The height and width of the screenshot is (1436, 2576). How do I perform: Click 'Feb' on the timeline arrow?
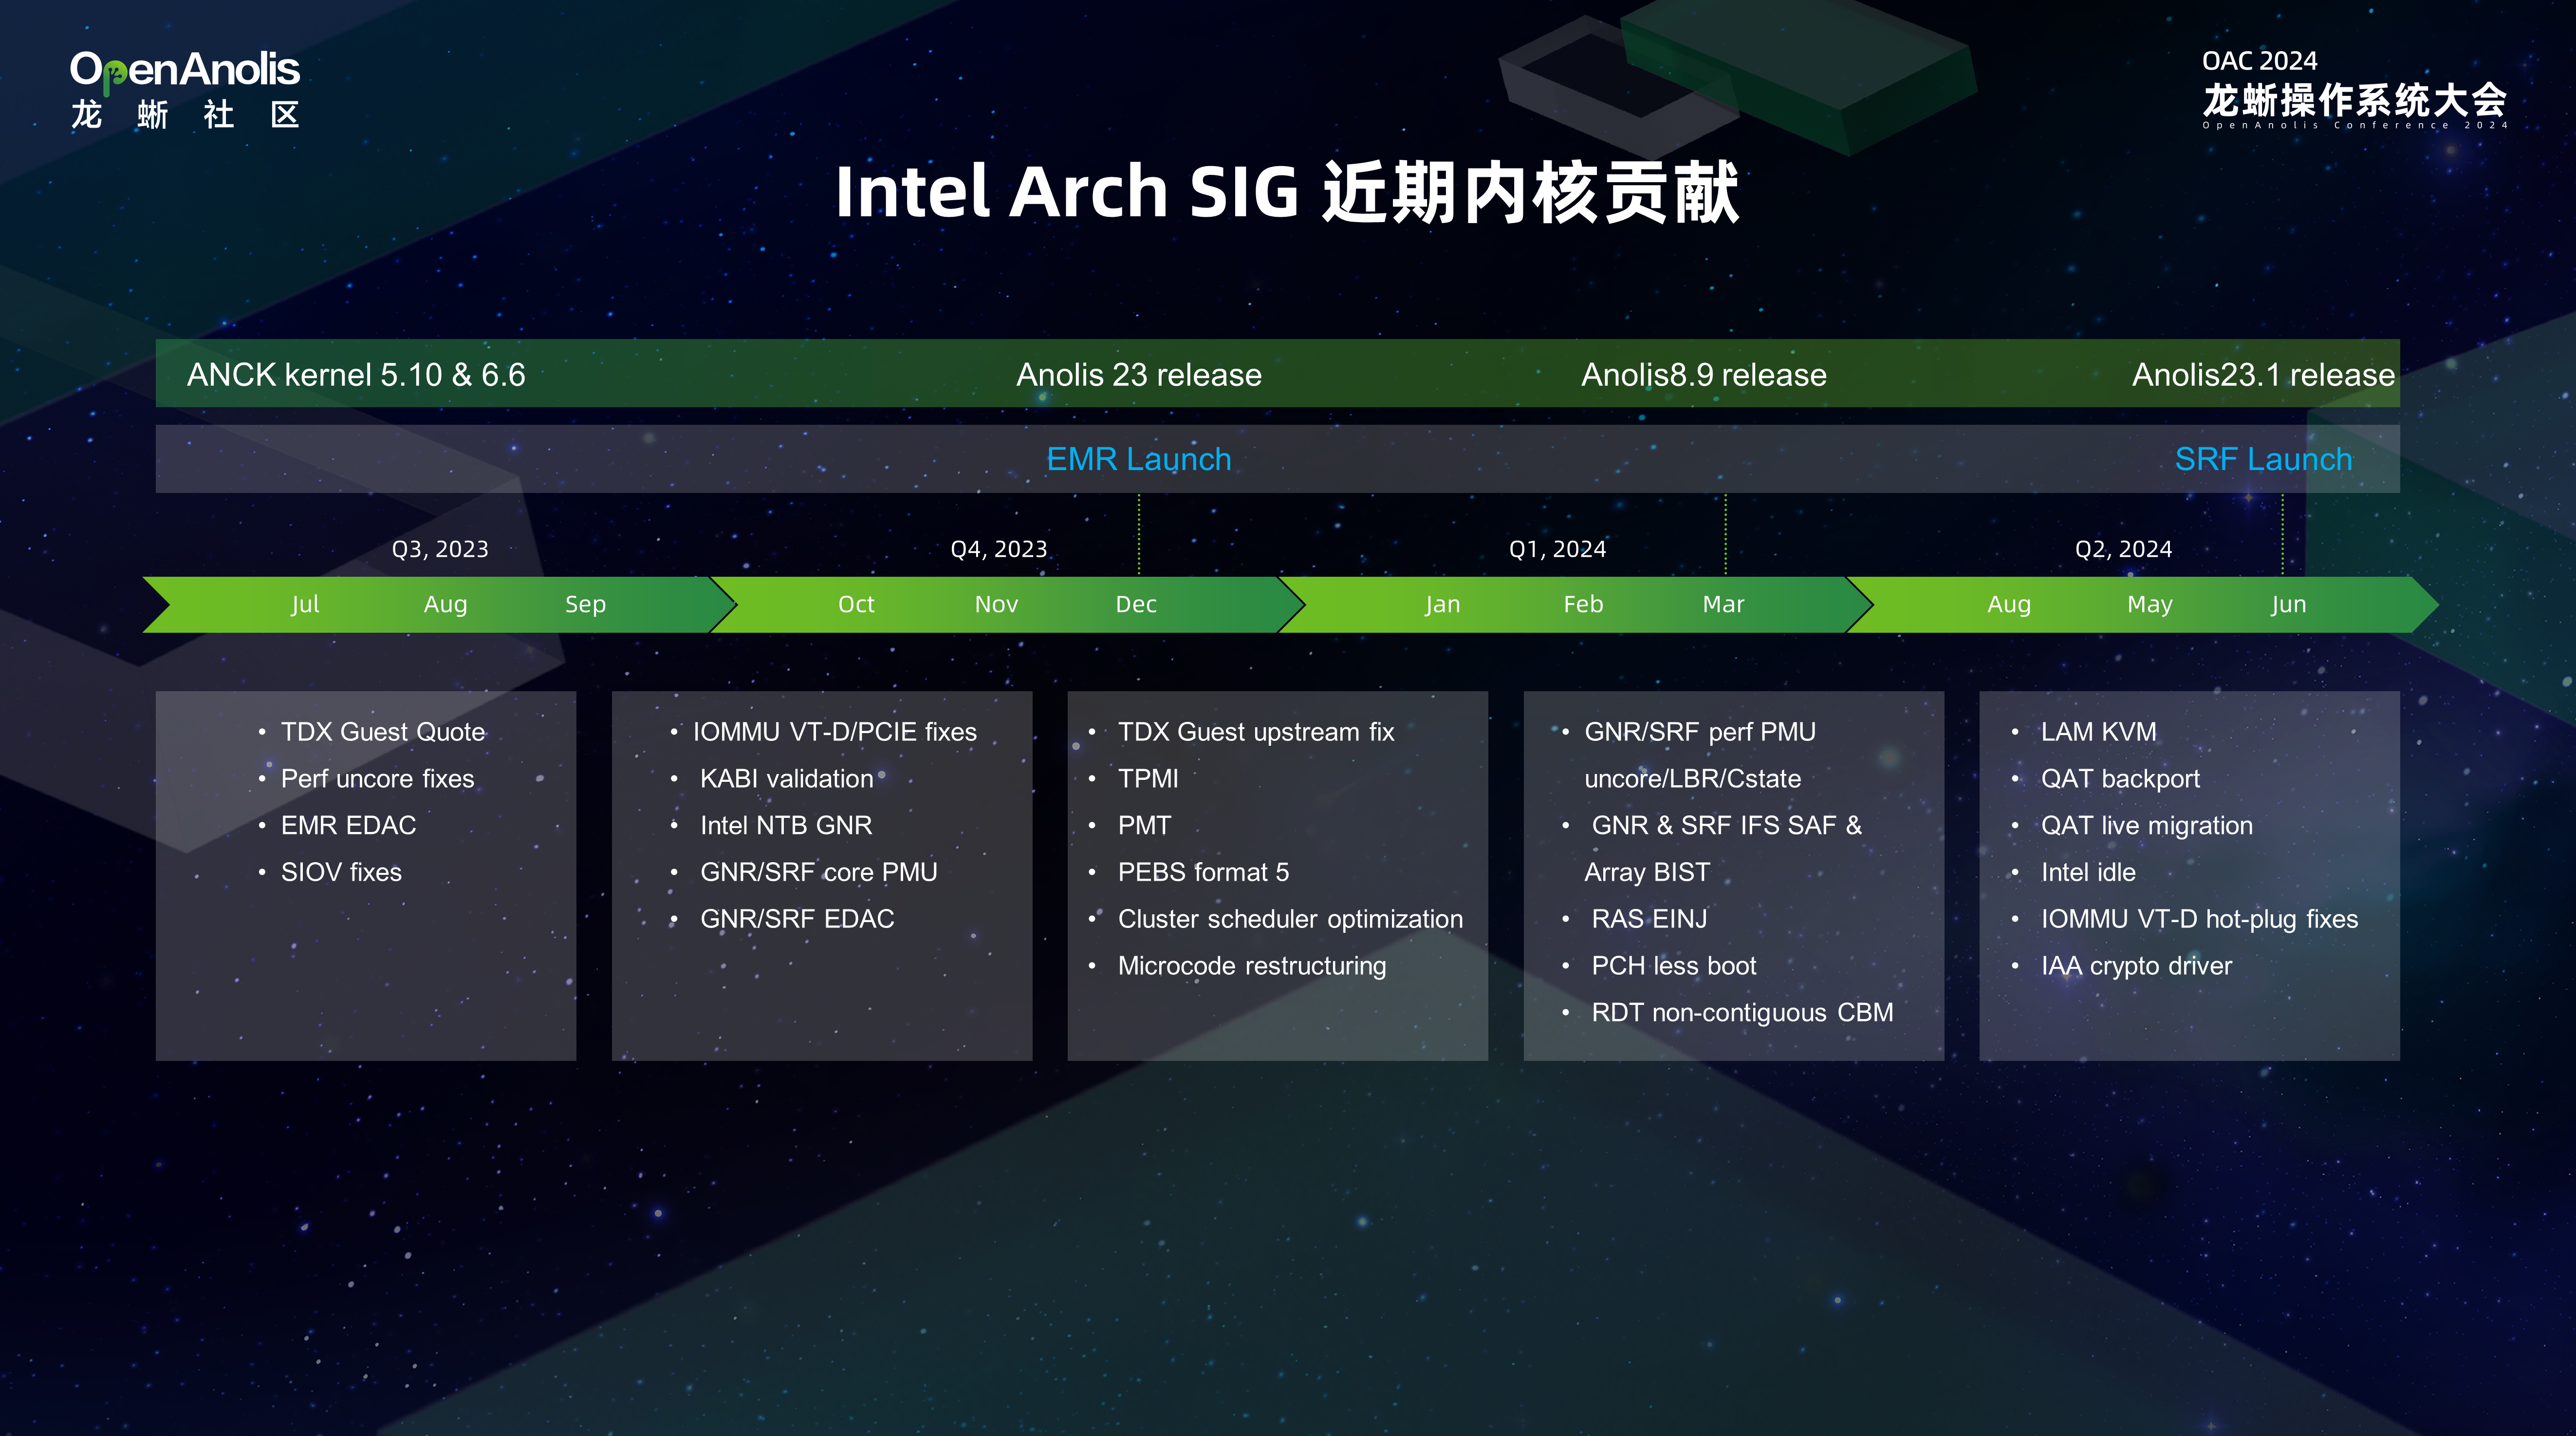[1583, 605]
